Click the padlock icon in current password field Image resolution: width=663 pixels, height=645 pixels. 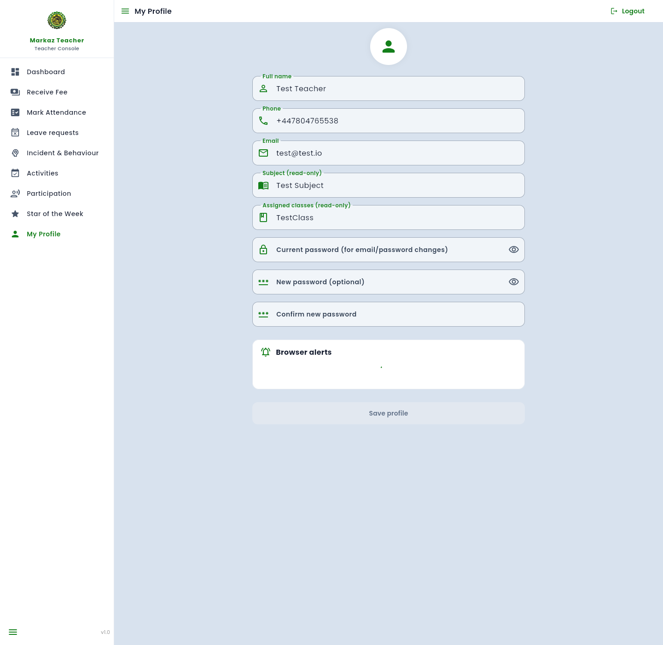263,250
